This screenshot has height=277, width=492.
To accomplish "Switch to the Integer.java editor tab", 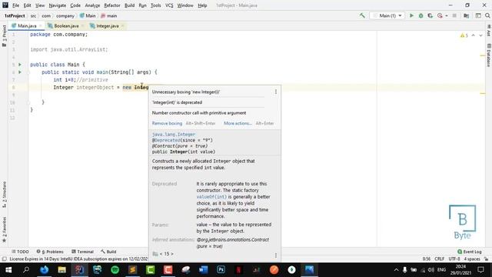I will pyautogui.click(x=108, y=25).
